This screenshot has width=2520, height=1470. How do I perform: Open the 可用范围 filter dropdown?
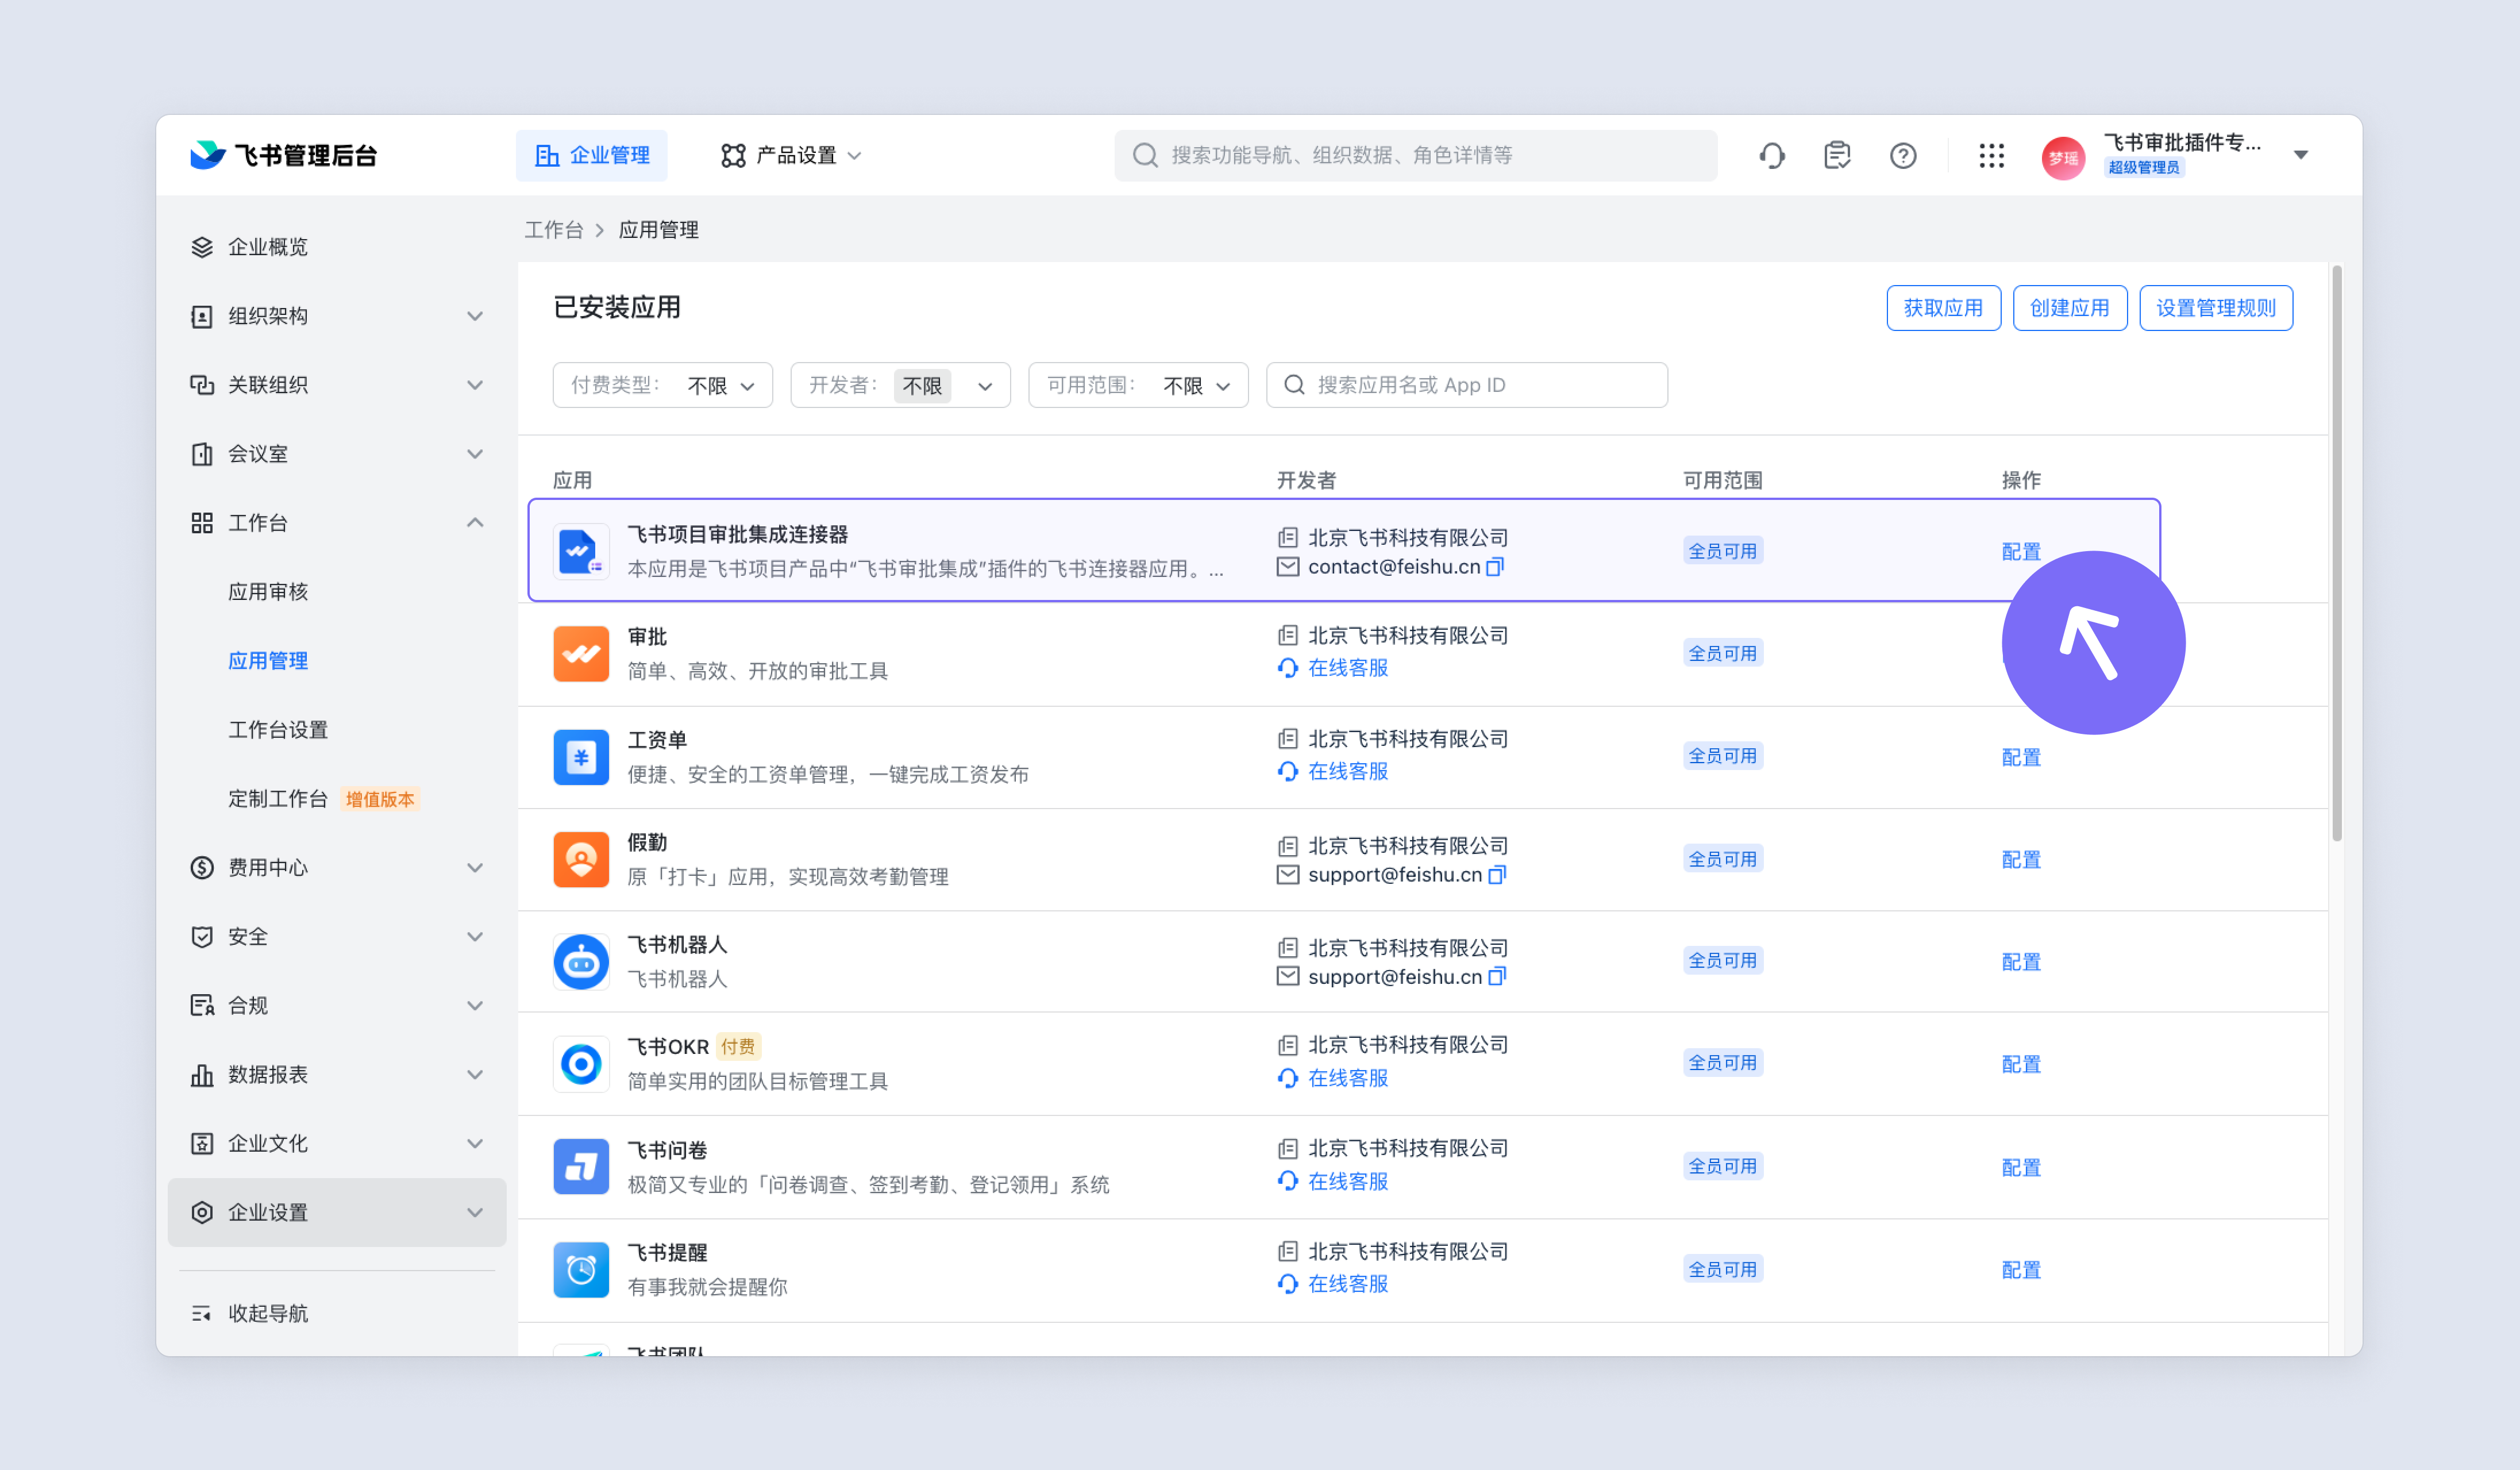tap(1138, 385)
